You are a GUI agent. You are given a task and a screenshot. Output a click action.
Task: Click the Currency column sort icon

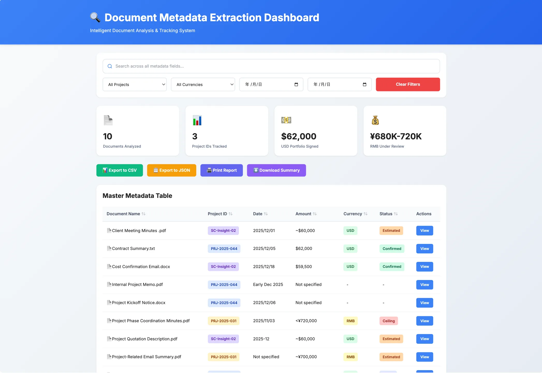(365, 214)
